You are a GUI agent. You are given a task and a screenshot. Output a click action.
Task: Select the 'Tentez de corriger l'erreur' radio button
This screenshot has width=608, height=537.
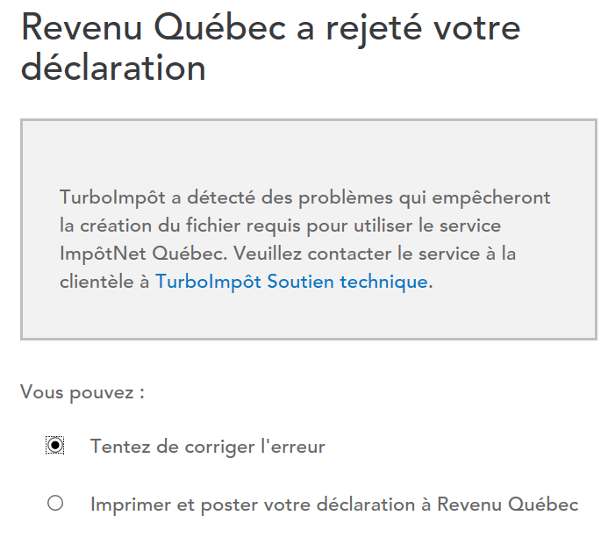[55, 446]
